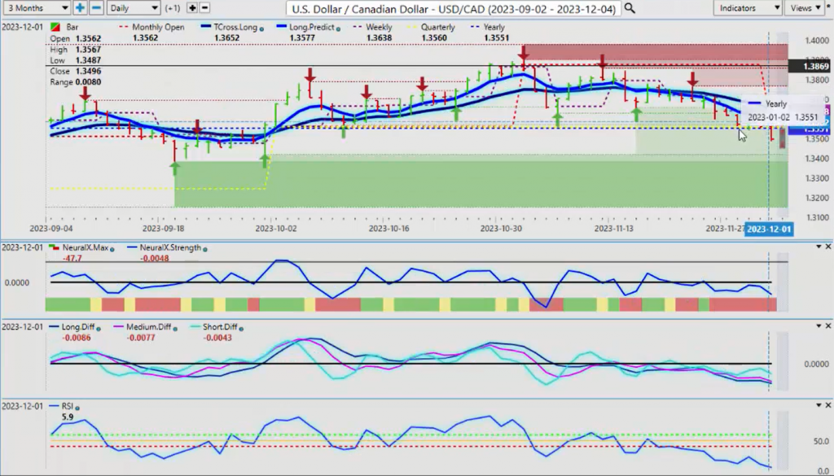Open the Views dropdown

[804, 8]
